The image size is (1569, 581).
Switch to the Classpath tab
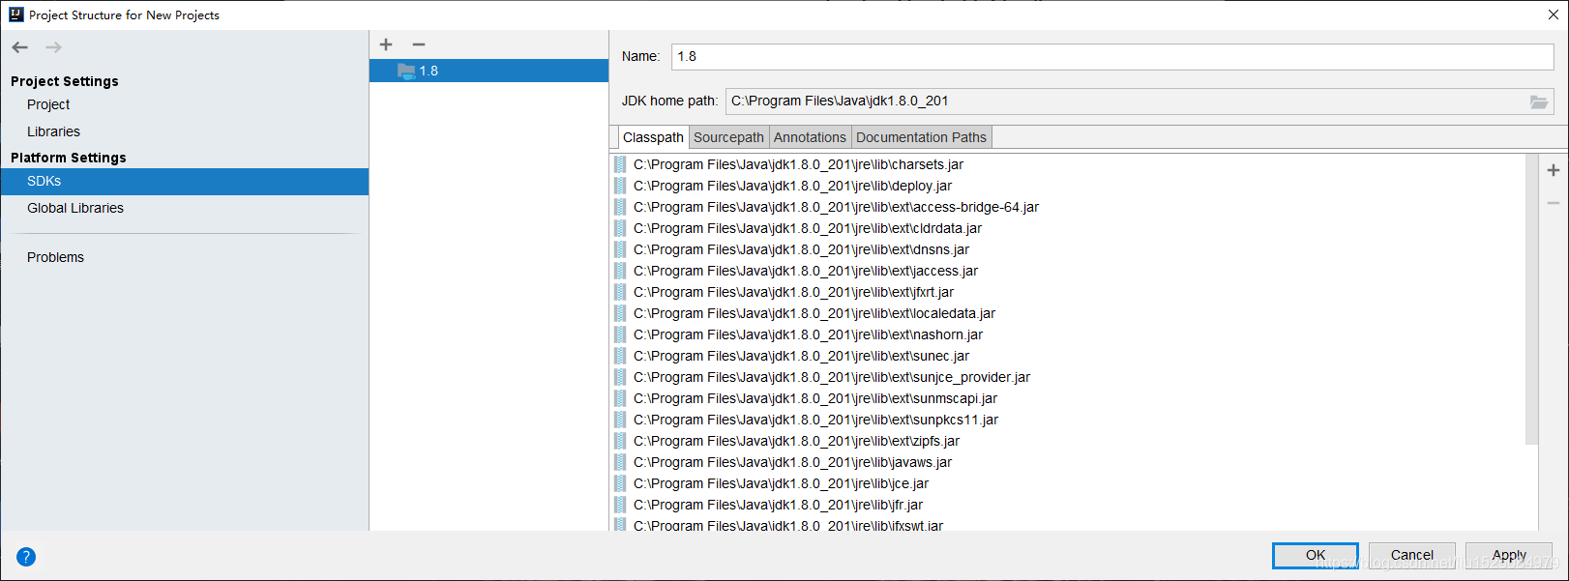653,137
